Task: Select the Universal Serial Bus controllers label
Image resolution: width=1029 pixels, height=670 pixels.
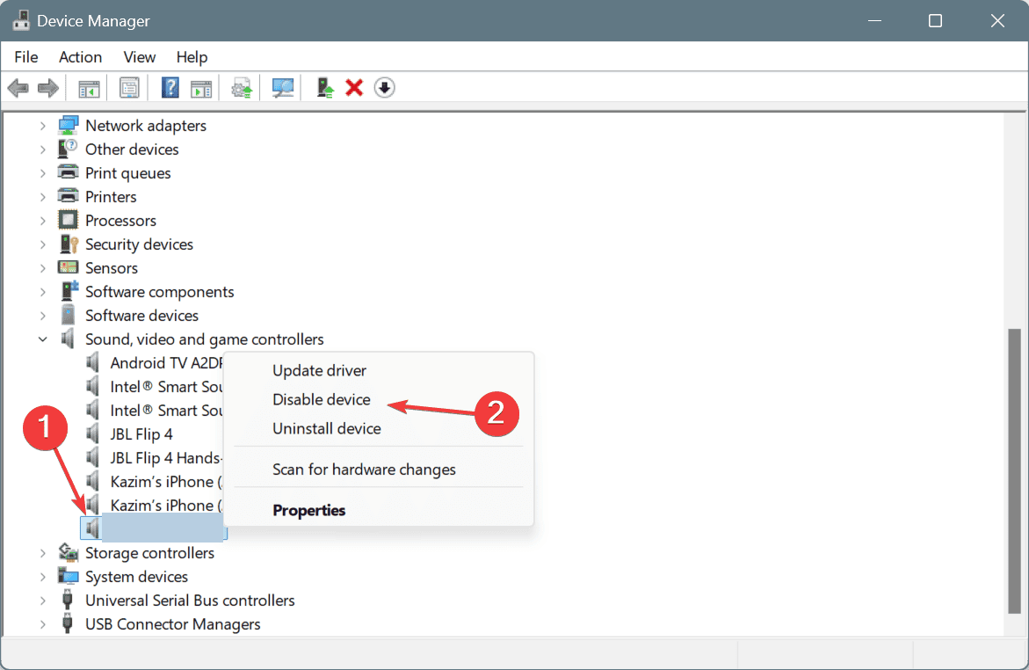Action: point(190,601)
